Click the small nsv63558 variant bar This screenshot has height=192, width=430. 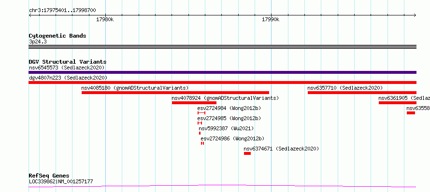[x=411, y=113]
